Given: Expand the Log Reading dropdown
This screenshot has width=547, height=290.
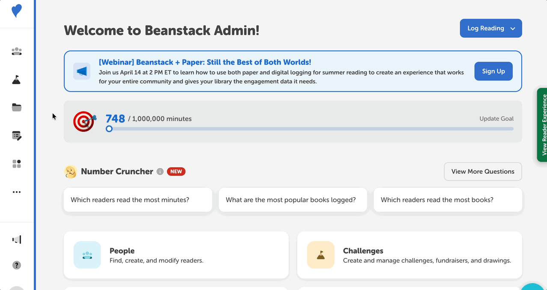Looking at the screenshot, I should tap(491, 28).
